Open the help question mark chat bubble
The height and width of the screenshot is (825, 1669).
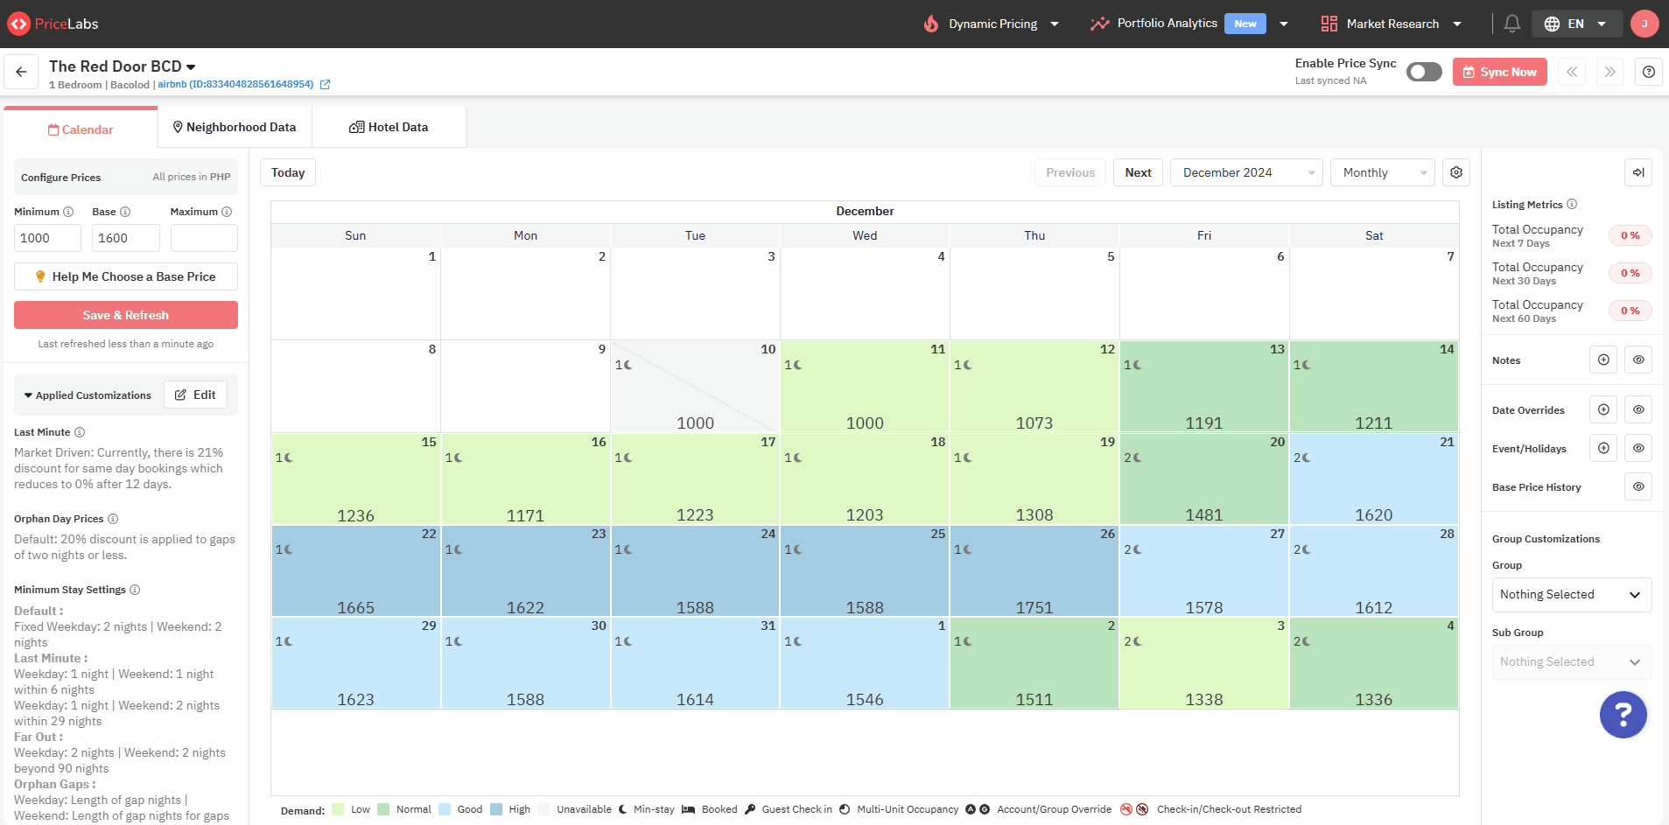pyautogui.click(x=1623, y=715)
